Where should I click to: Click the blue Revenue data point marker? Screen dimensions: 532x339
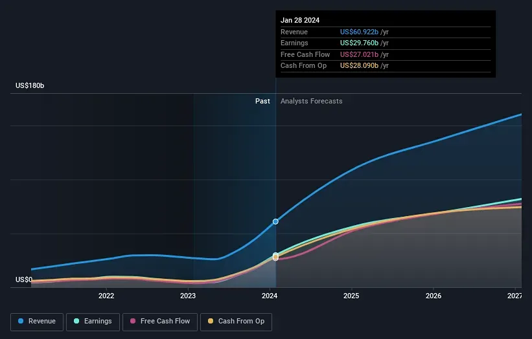pos(275,221)
